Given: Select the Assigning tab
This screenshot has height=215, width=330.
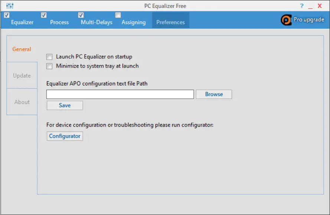Looking at the screenshot, I should pos(134,22).
